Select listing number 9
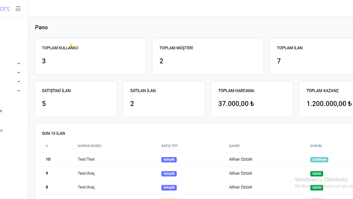The width and height of the screenshot is (353, 199). [x=47, y=173]
